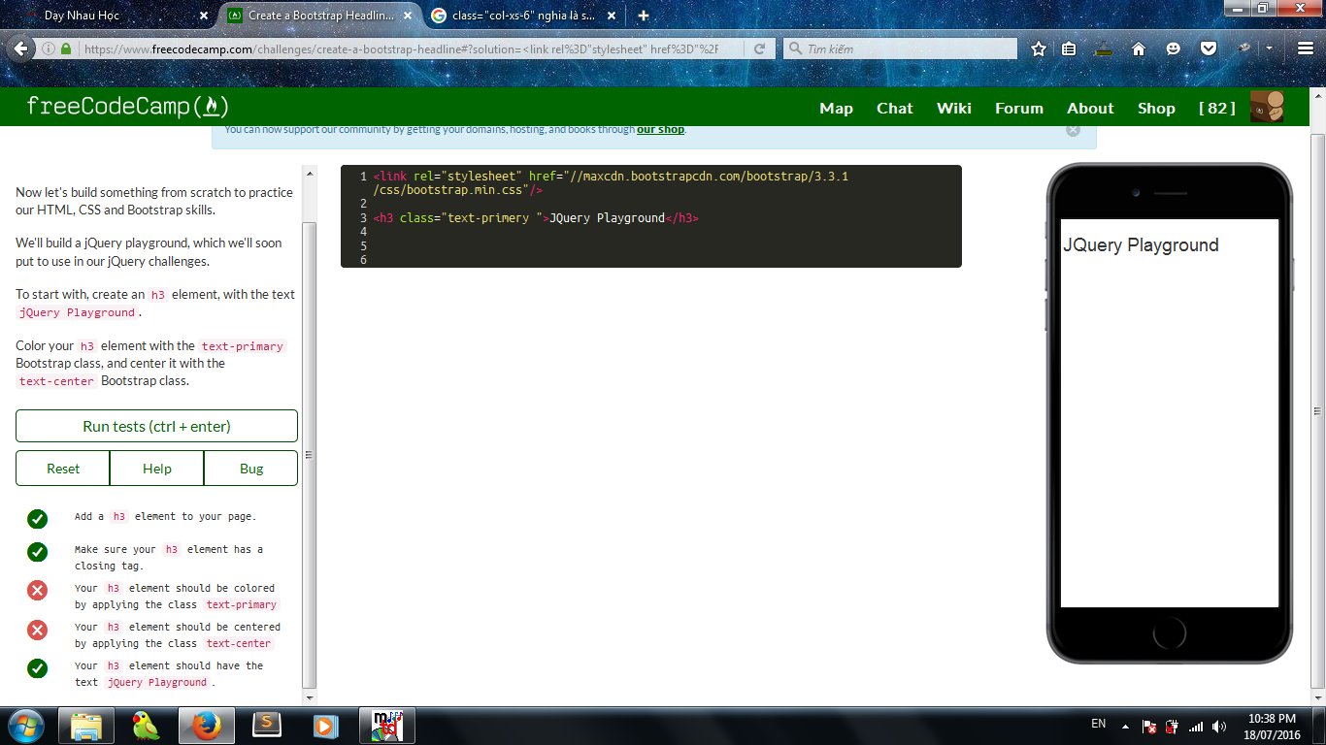Click the user profile avatar picture
Image resolution: width=1326 pixels, height=745 pixels.
1267,108
